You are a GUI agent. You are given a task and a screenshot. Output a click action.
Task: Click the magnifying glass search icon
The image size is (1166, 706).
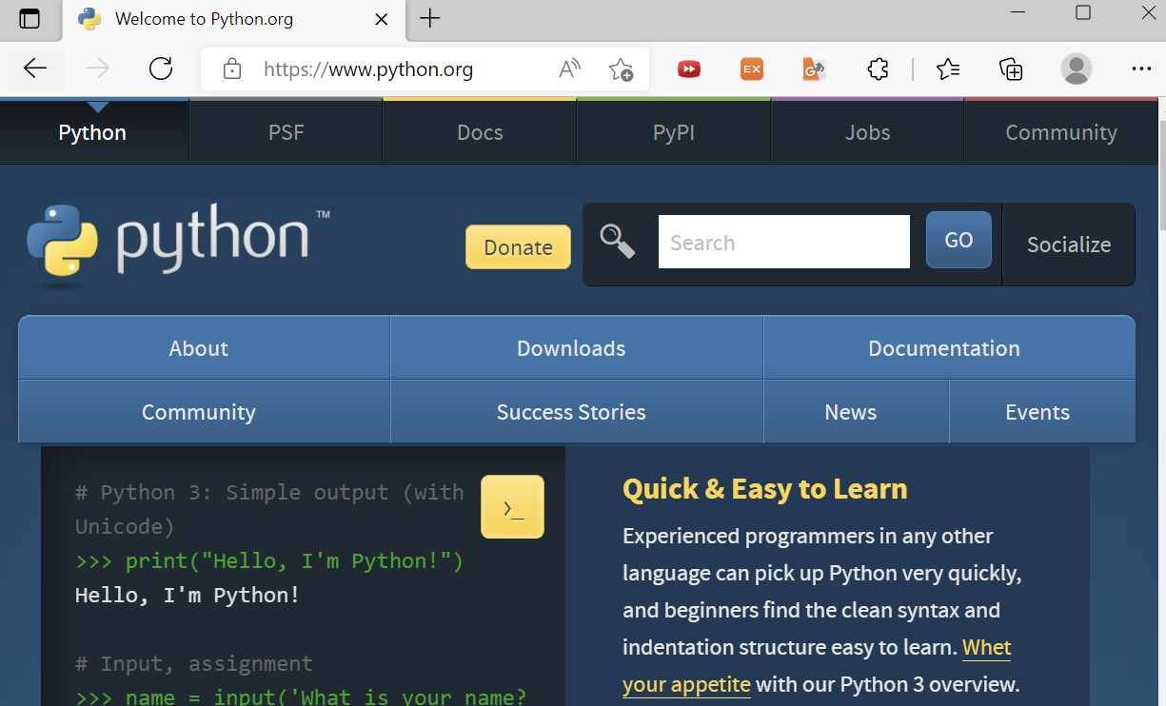coord(618,242)
